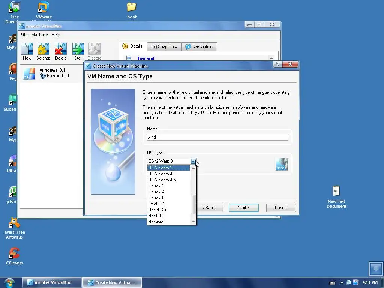
Task: Open avast! Free Antivirus shortcut
Action: pos(15,228)
